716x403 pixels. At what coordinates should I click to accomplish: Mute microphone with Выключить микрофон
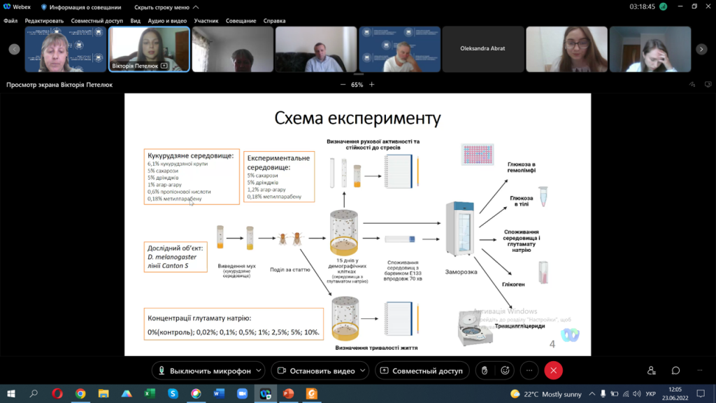[x=203, y=370]
